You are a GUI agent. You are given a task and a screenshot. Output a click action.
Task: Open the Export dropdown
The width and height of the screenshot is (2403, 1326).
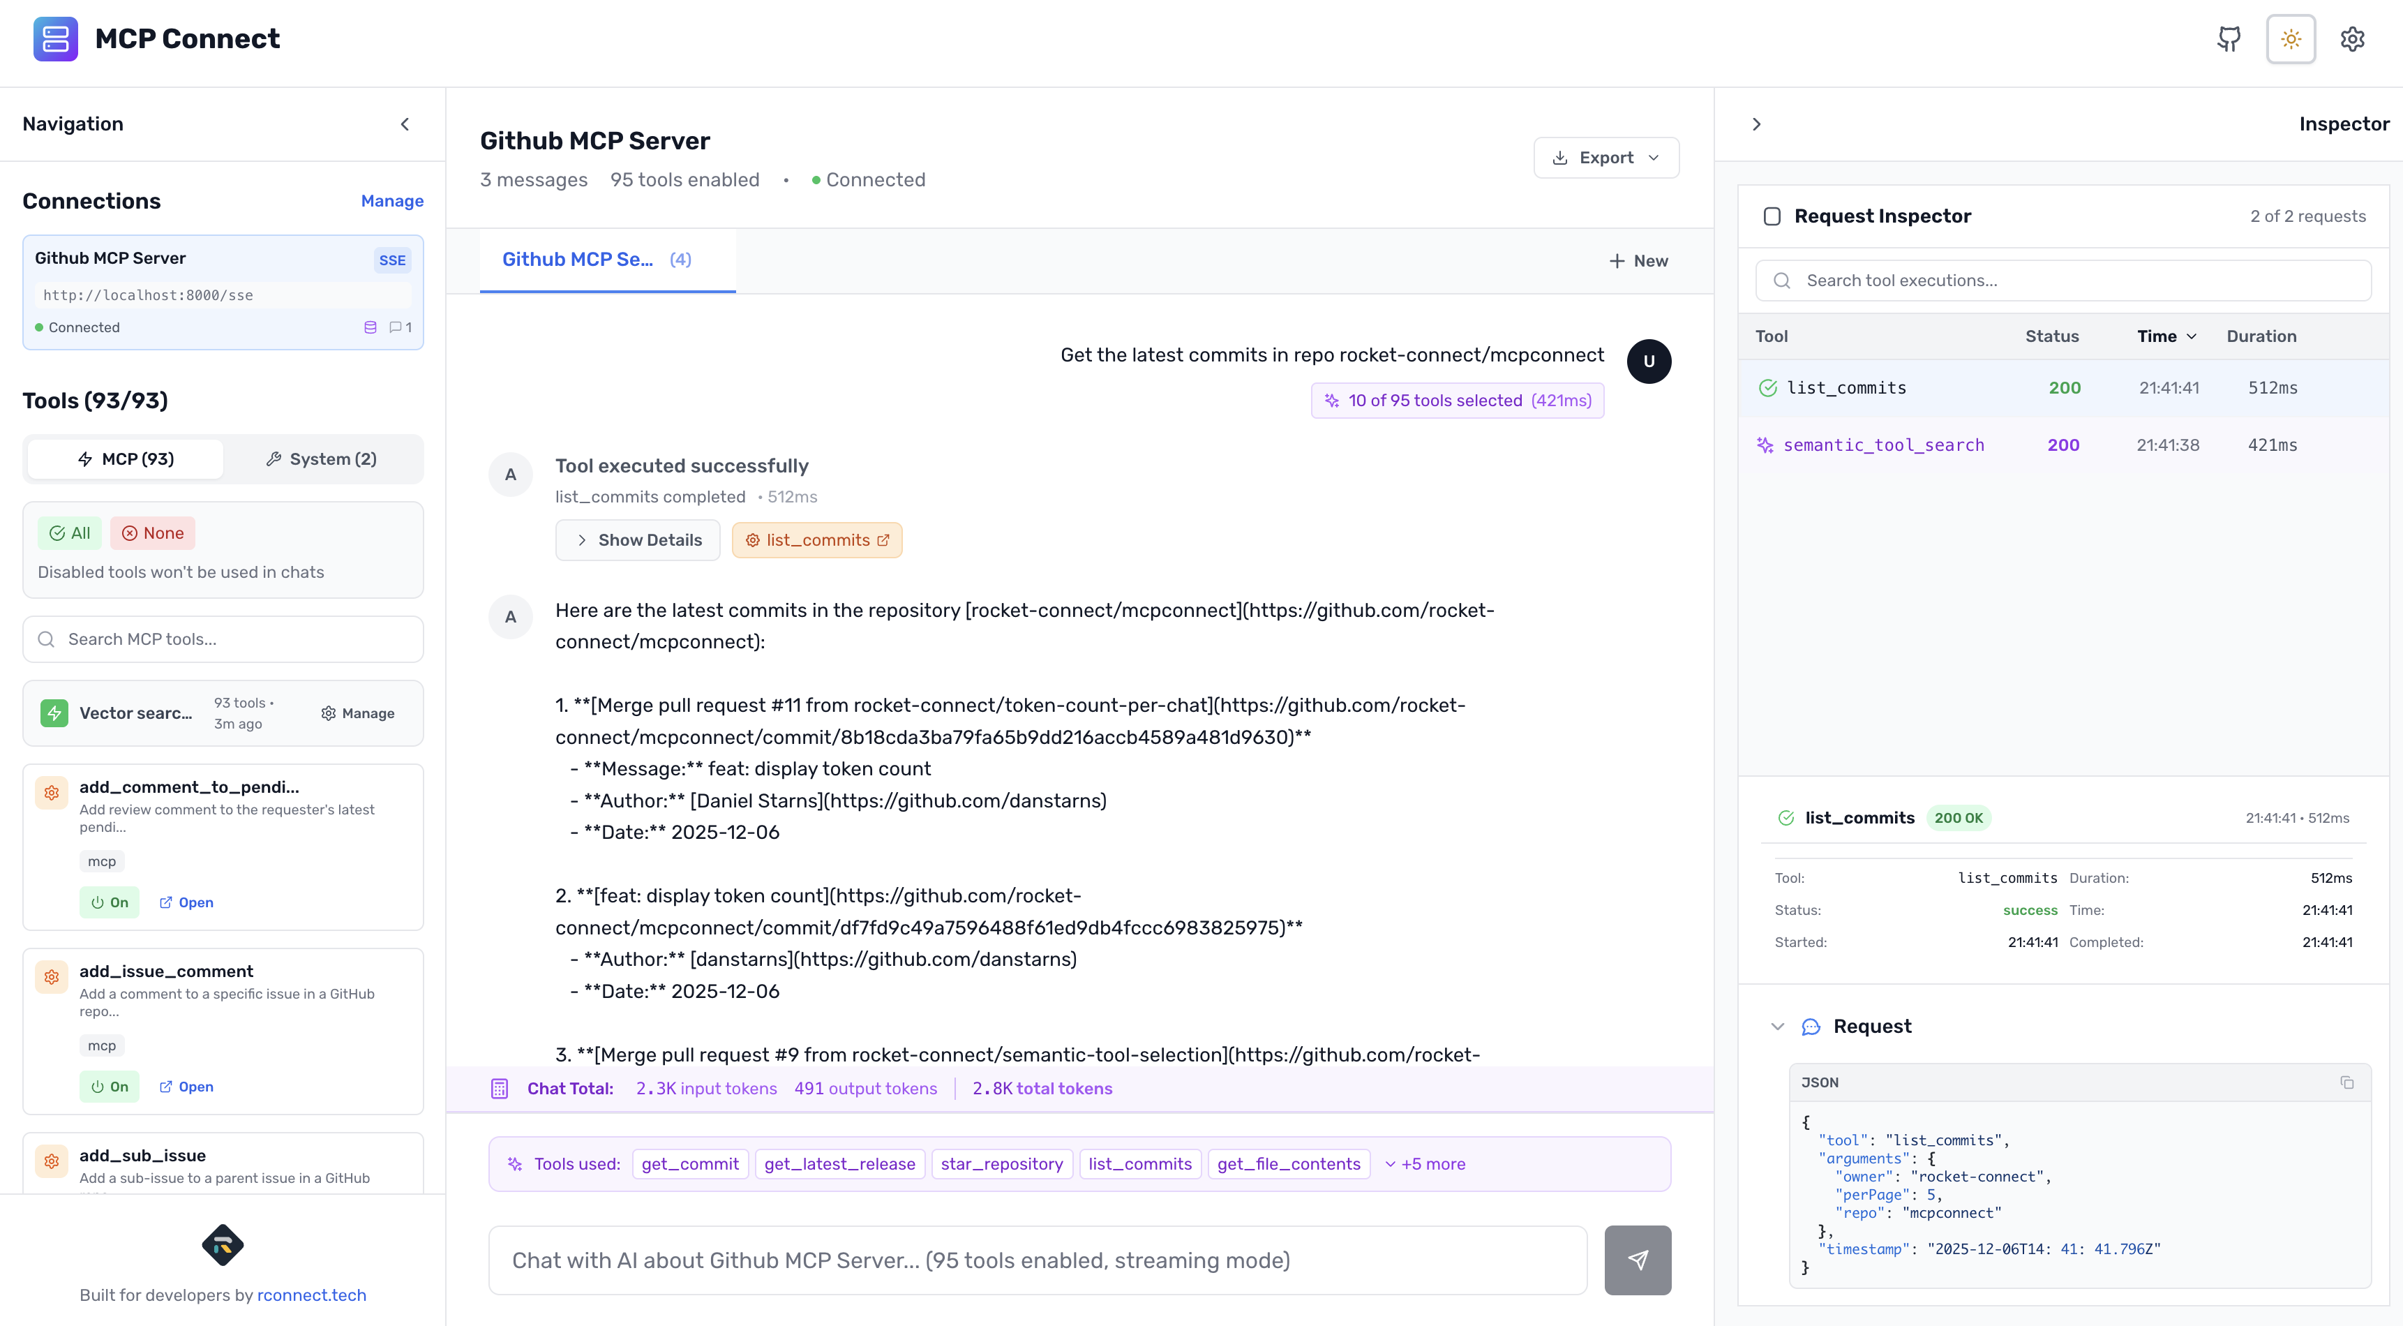coord(1605,157)
